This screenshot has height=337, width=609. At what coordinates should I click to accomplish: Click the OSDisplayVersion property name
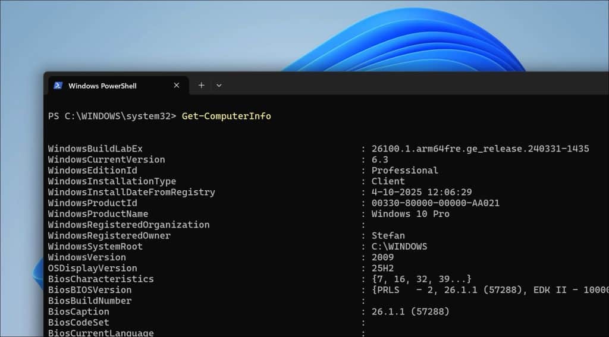pos(92,268)
